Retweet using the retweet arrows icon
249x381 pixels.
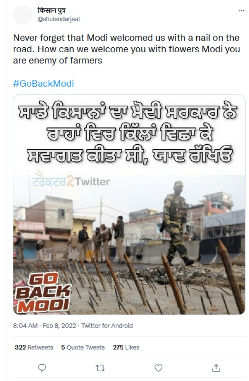pos(100,369)
